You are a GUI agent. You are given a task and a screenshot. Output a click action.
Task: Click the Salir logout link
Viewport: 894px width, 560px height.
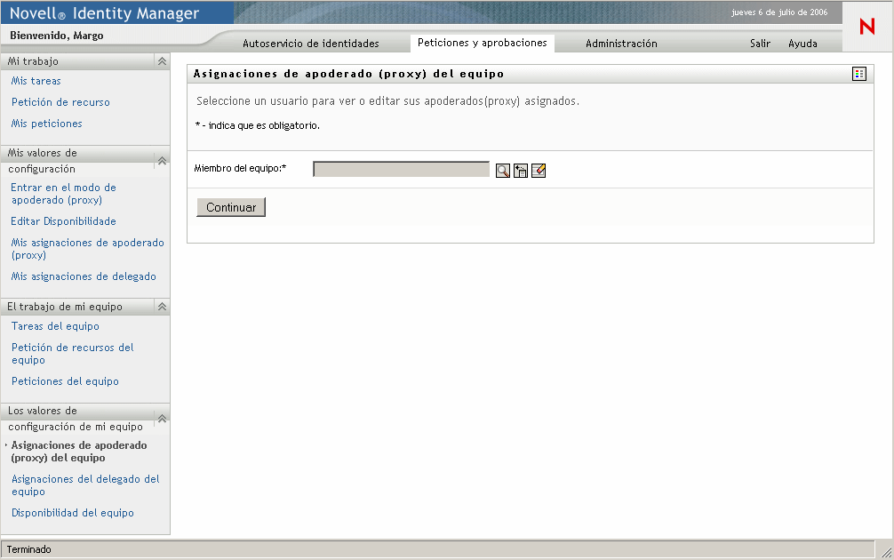pyautogui.click(x=760, y=44)
